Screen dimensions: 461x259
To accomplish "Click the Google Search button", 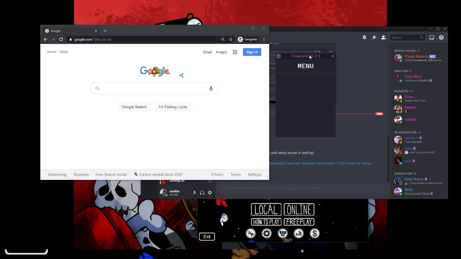I will pos(134,107).
